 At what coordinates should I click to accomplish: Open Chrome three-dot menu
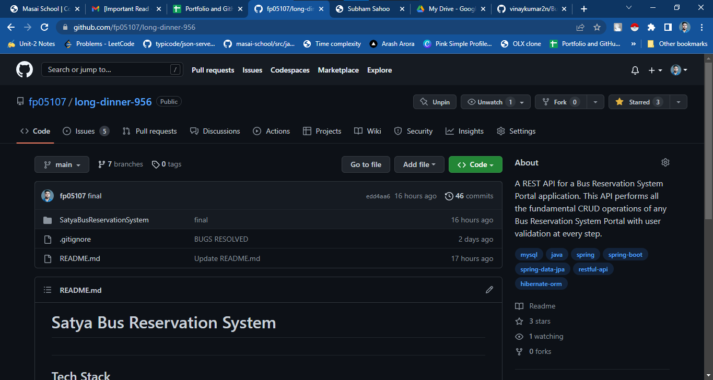point(701,27)
